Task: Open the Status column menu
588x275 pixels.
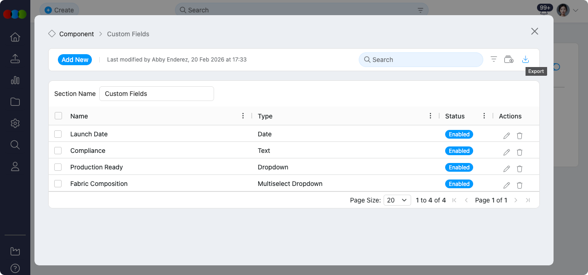Action: (484, 116)
